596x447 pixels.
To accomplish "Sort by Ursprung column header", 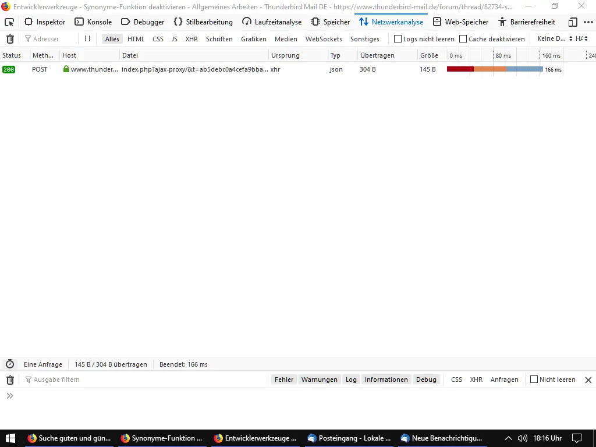I will 298,55.
